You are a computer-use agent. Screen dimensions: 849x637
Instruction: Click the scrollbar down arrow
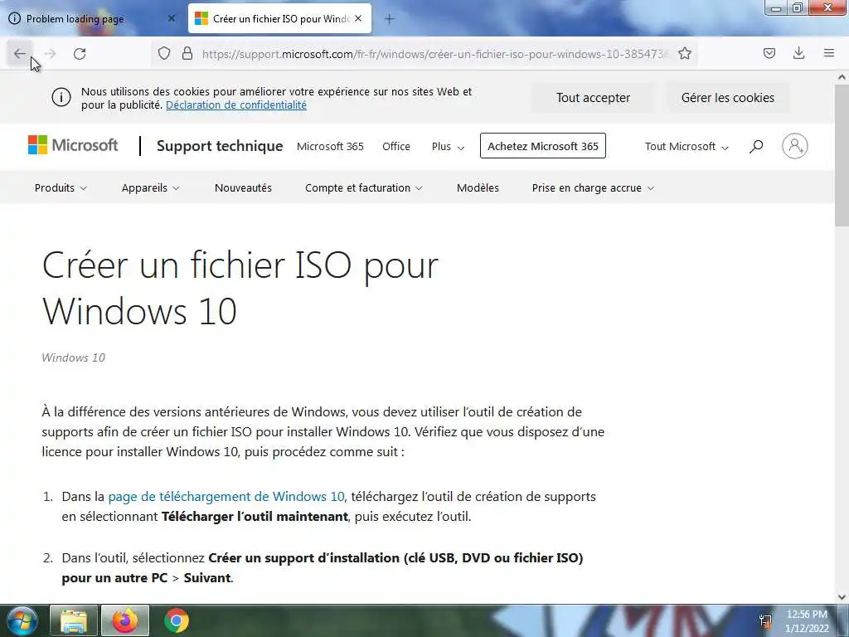pyautogui.click(x=842, y=597)
